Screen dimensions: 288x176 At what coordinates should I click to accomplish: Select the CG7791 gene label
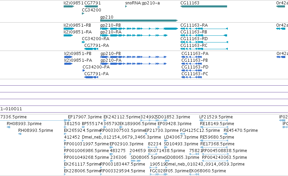[93, 3]
